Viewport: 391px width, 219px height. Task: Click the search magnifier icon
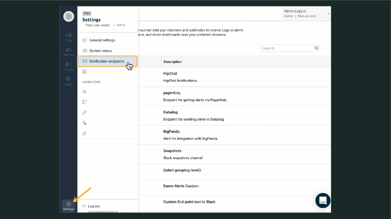pos(317,48)
